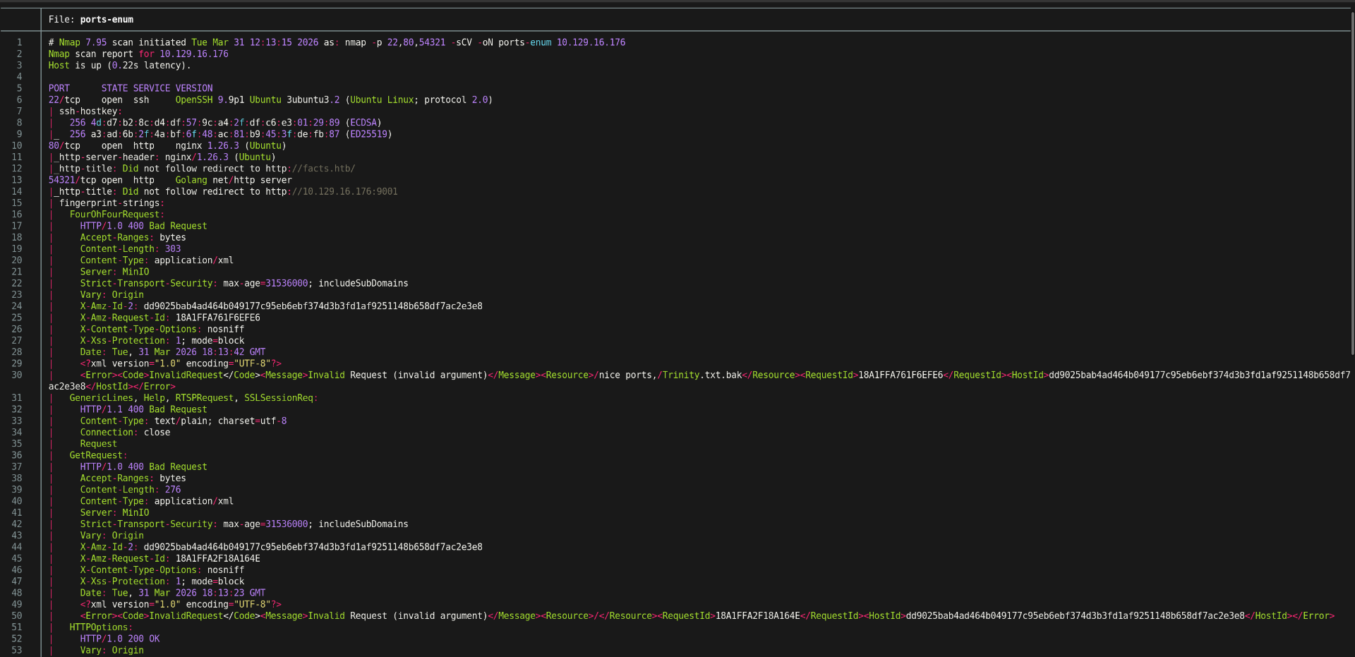Click the ED25519 host key fingerprint line
The width and height of the screenshot is (1355, 657).
[x=231, y=134]
